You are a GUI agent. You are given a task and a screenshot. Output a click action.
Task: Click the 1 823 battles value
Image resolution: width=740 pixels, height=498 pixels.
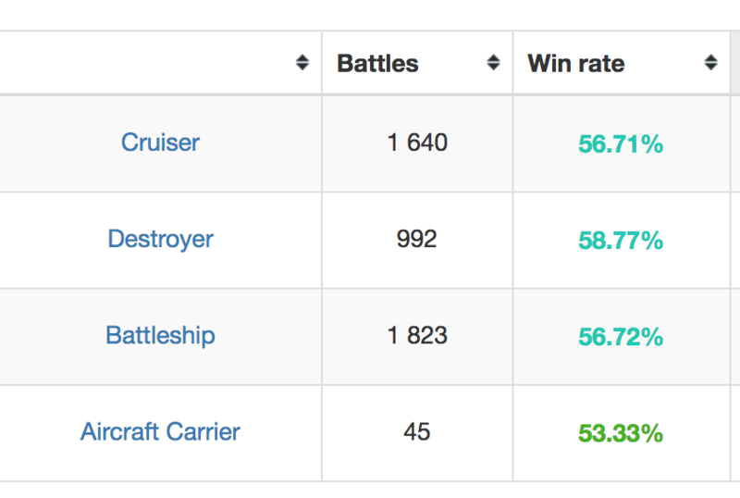pos(417,335)
